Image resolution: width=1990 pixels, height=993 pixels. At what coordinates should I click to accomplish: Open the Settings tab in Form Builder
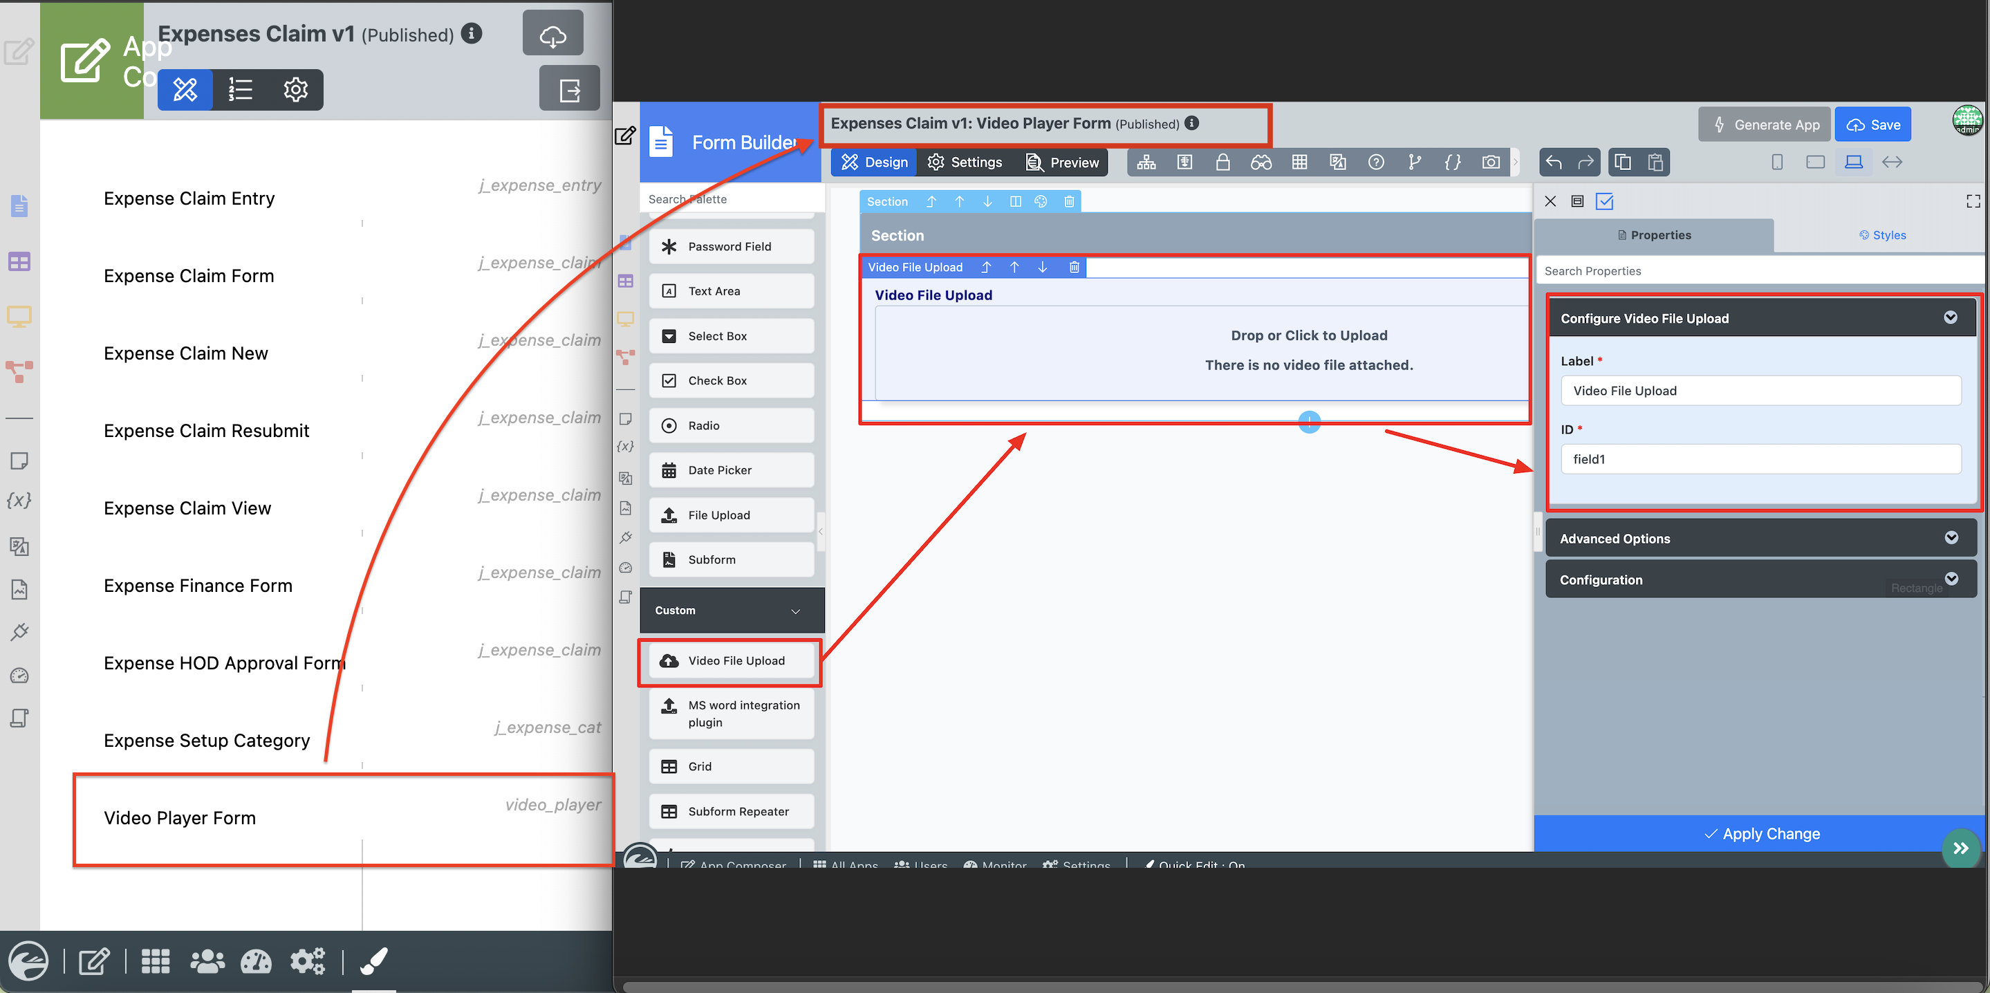[965, 163]
